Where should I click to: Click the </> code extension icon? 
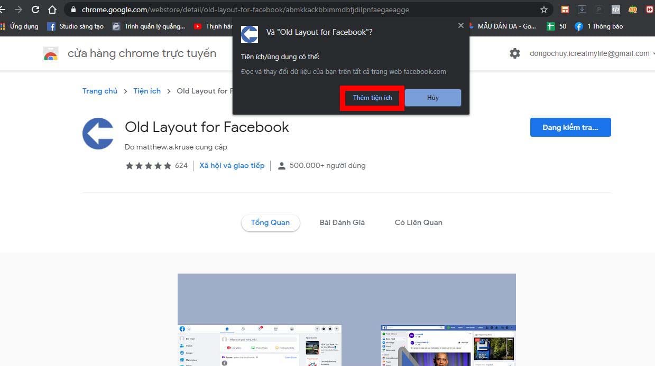(615, 9)
